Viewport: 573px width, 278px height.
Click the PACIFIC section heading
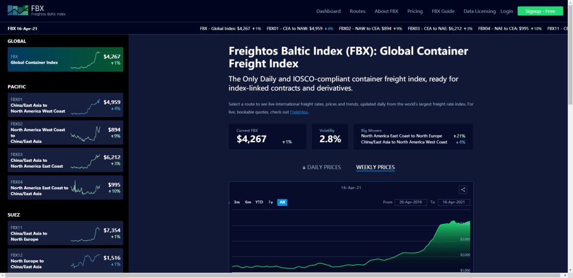pyautogui.click(x=17, y=87)
